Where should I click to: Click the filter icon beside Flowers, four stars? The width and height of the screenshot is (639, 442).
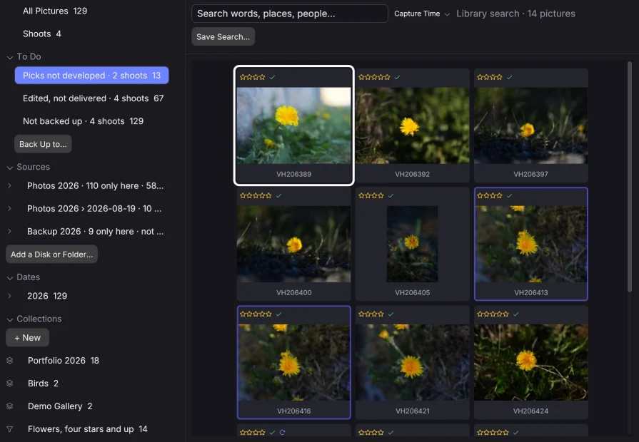coord(10,429)
